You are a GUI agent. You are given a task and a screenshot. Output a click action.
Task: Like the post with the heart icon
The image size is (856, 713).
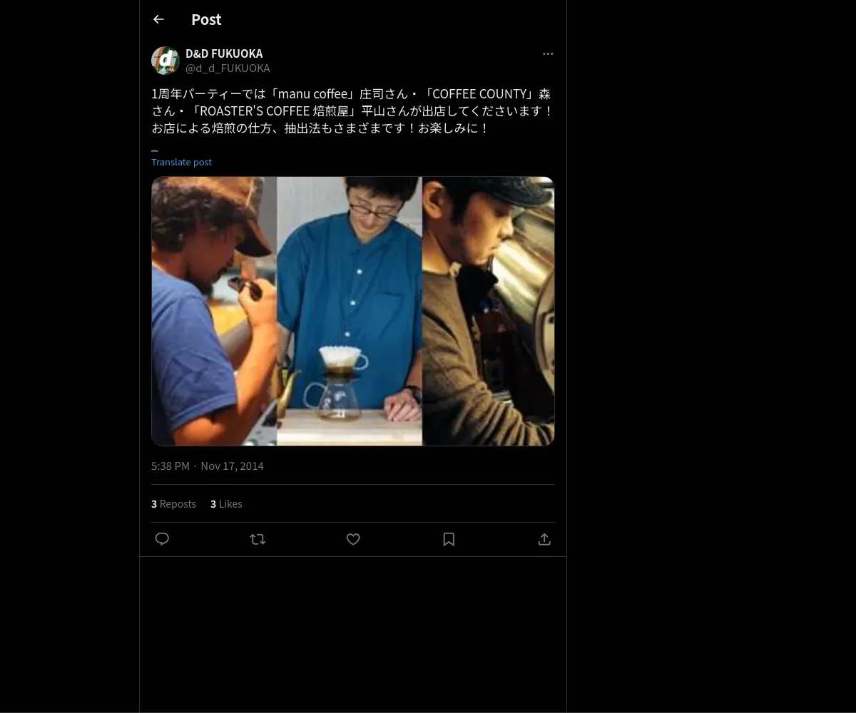353,539
